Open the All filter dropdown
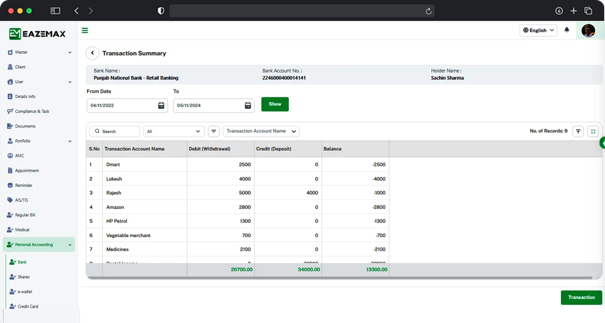605x323 pixels. pos(174,131)
